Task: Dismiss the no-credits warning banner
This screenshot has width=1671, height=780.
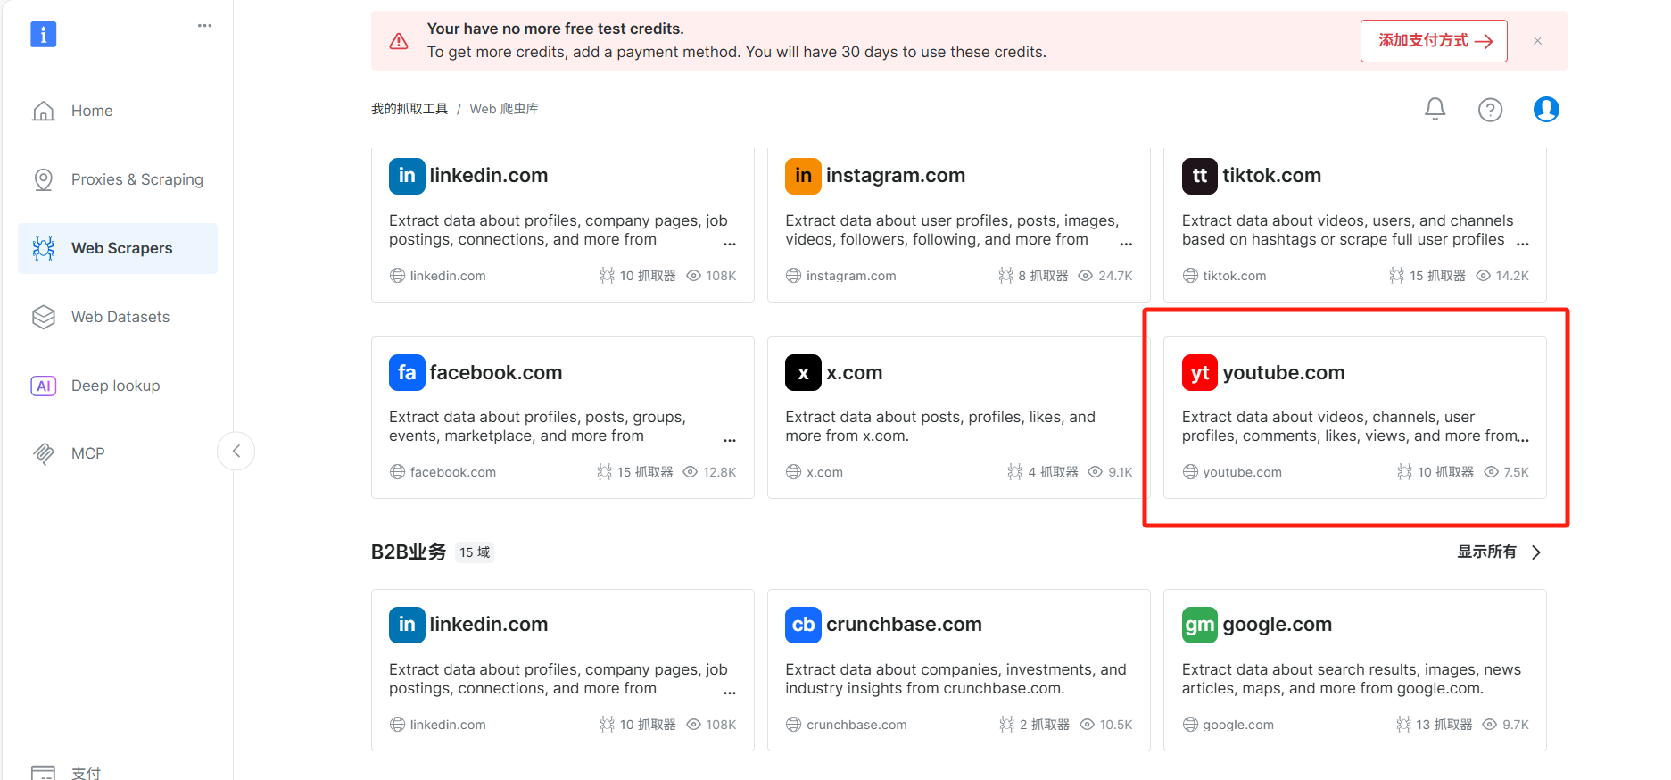Action: [1537, 41]
